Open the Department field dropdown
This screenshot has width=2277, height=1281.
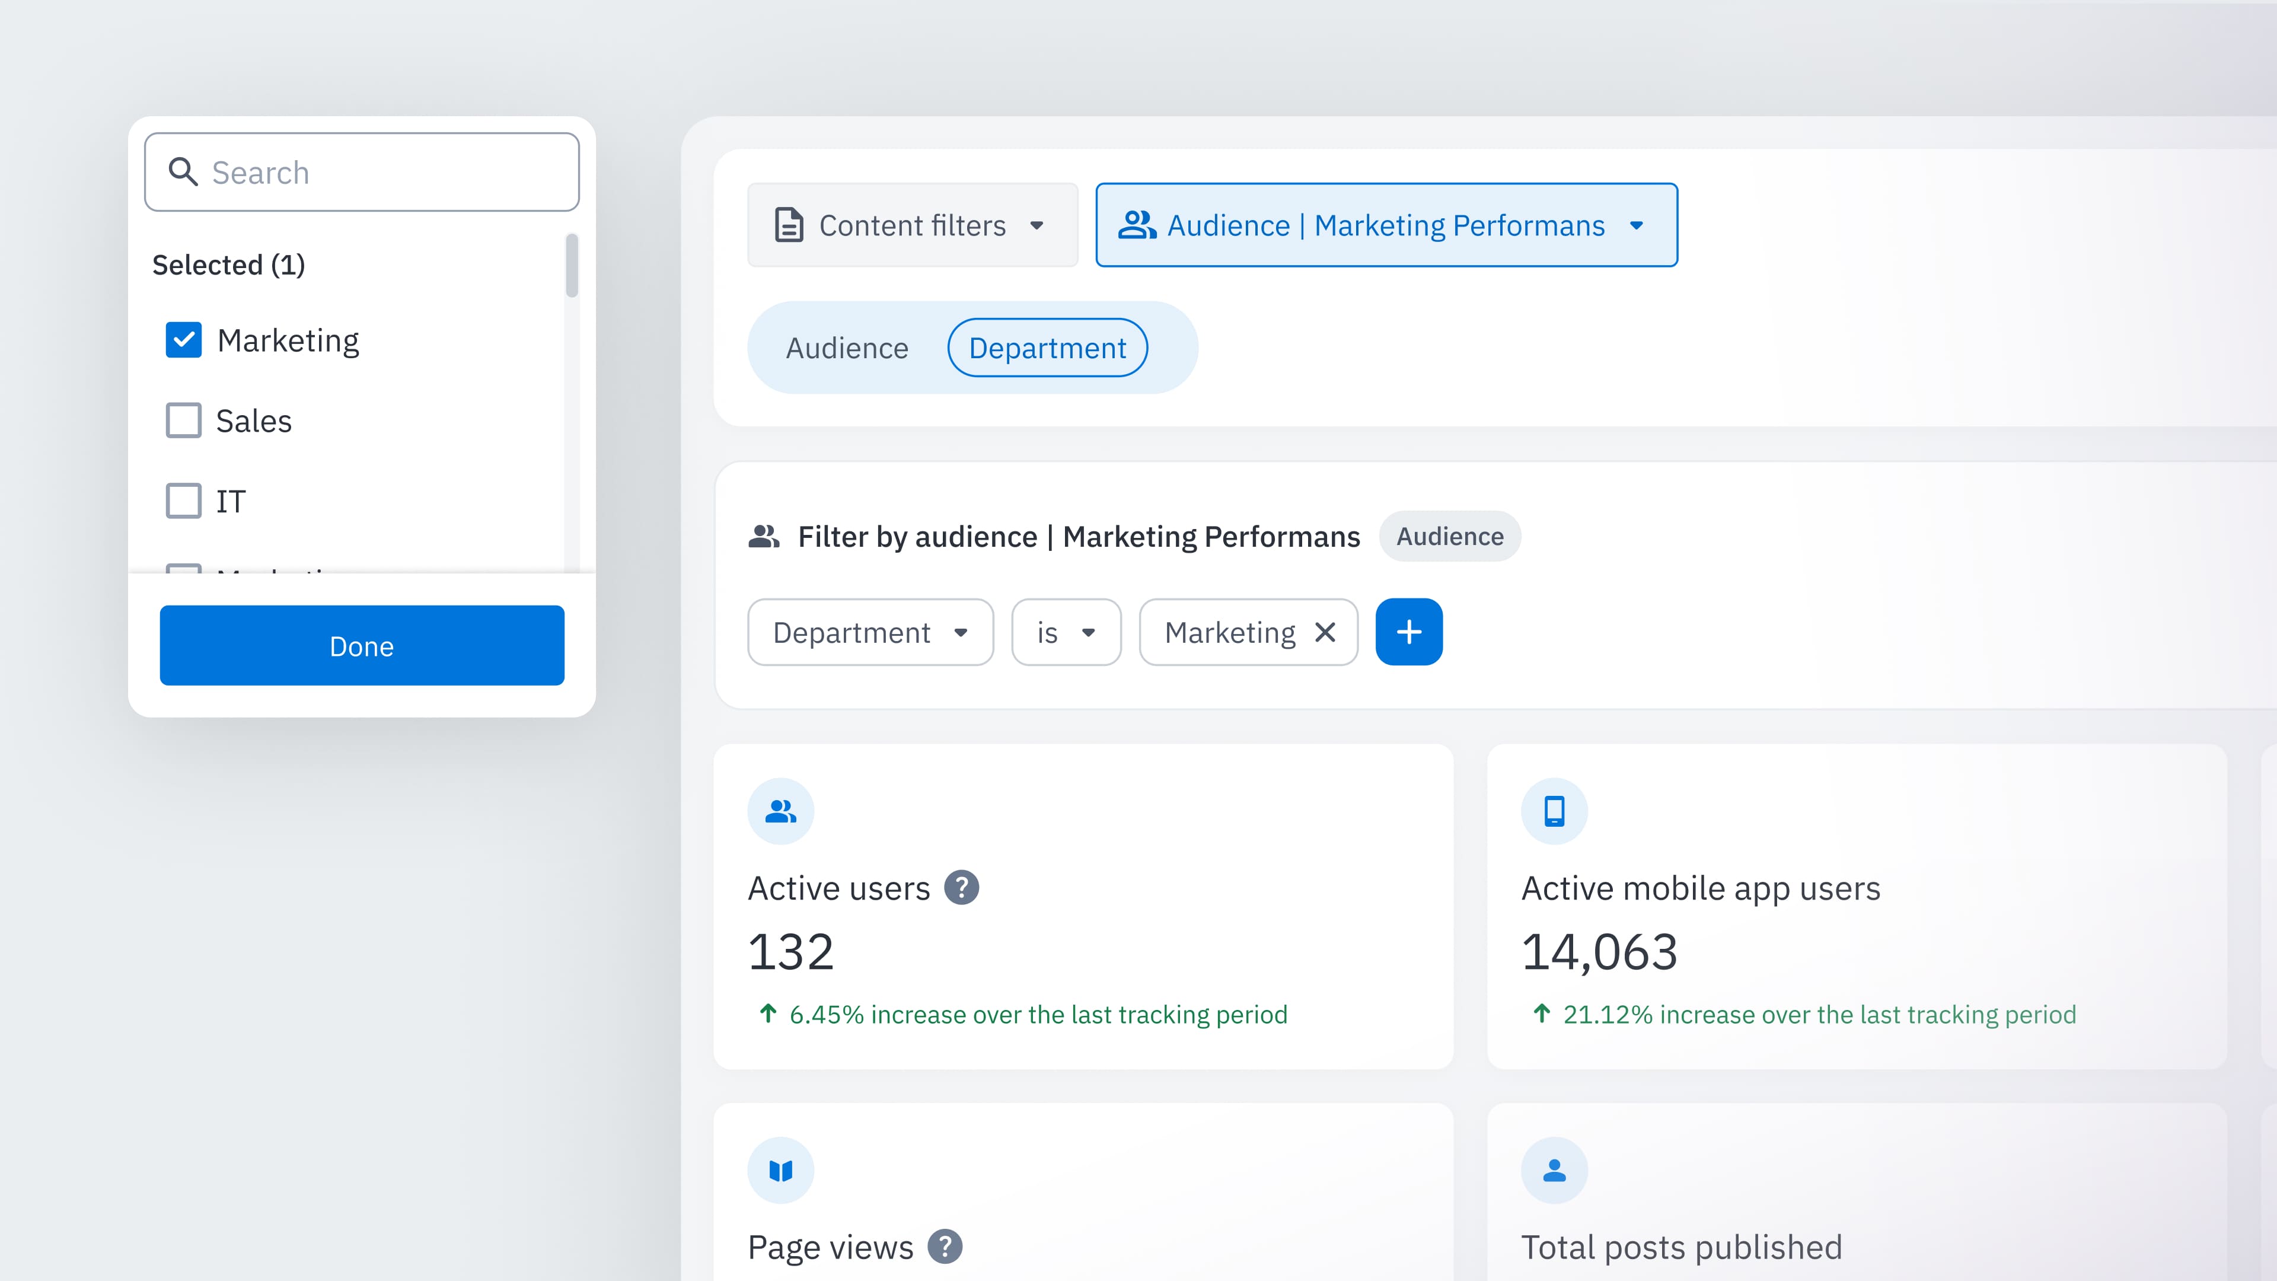click(x=870, y=632)
